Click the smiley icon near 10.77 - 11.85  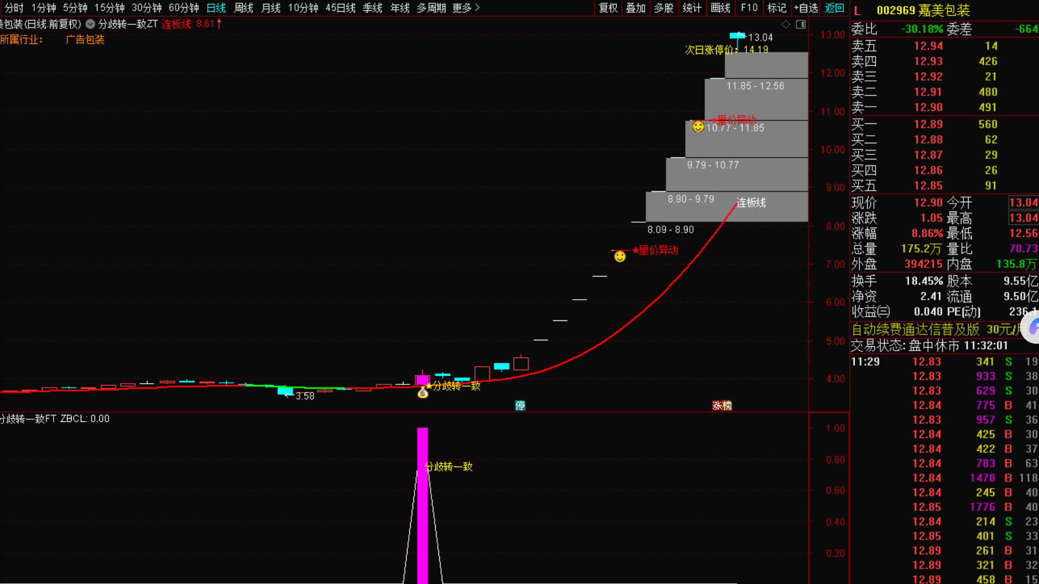[698, 127]
